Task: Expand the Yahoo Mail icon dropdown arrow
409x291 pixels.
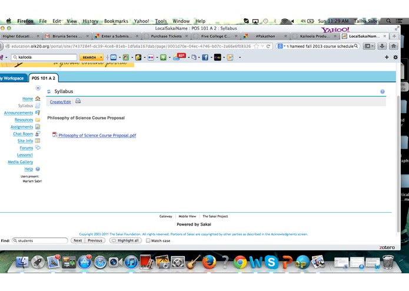Action: pos(119,57)
